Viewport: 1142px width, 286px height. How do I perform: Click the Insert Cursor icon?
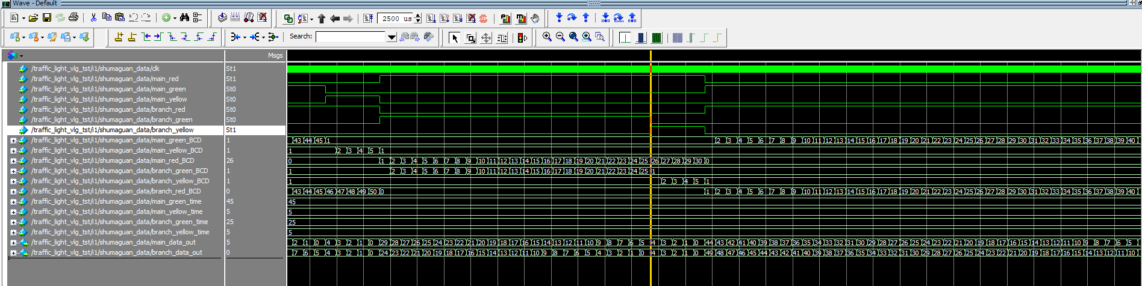[x=119, y=37]
